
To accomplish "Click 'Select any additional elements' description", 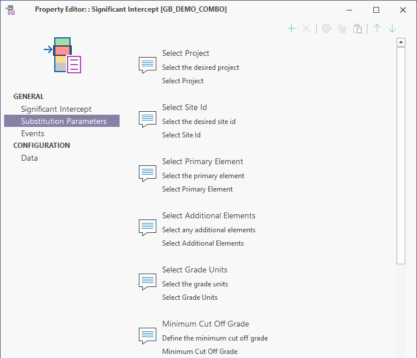I will (x=209, y=230).
